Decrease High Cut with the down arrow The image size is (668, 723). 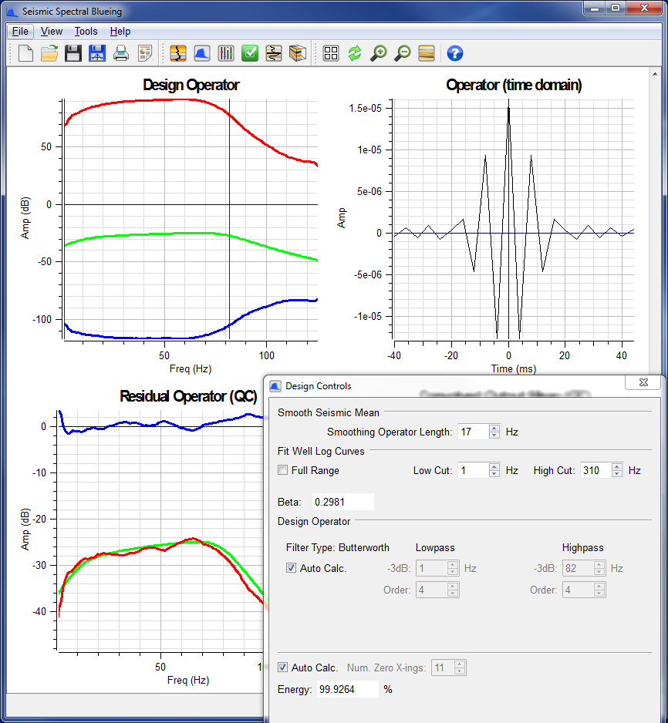tap(617, 474)
